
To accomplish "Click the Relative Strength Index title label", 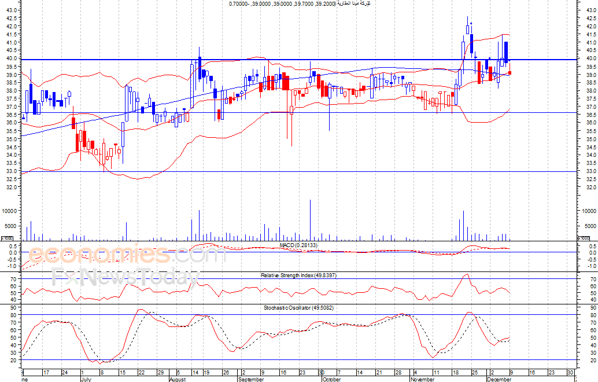I will [298, 275].
